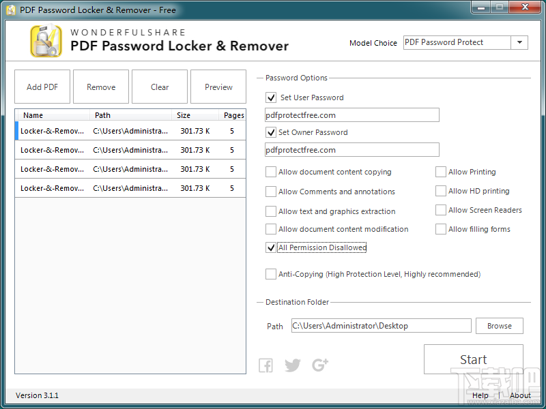
Task: Open the About link
Action: click(520, 395)
